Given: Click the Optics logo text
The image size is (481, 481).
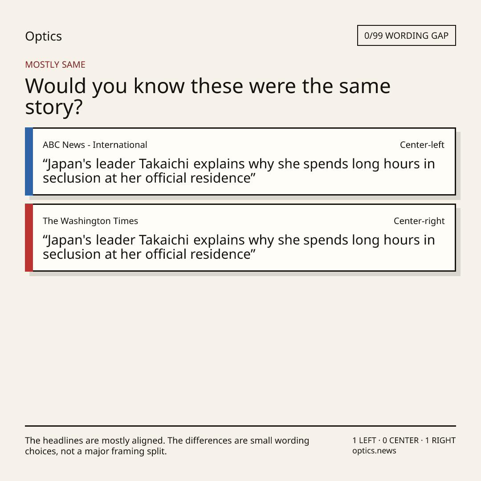Looking at the screenshot, I should (43, 36).
